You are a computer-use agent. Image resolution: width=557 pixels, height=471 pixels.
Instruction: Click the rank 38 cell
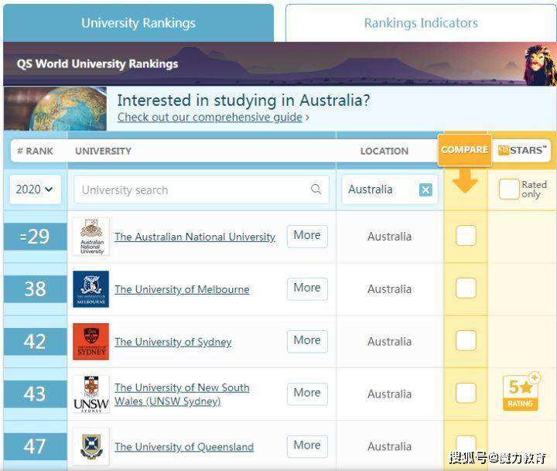[x=35, y=289]
